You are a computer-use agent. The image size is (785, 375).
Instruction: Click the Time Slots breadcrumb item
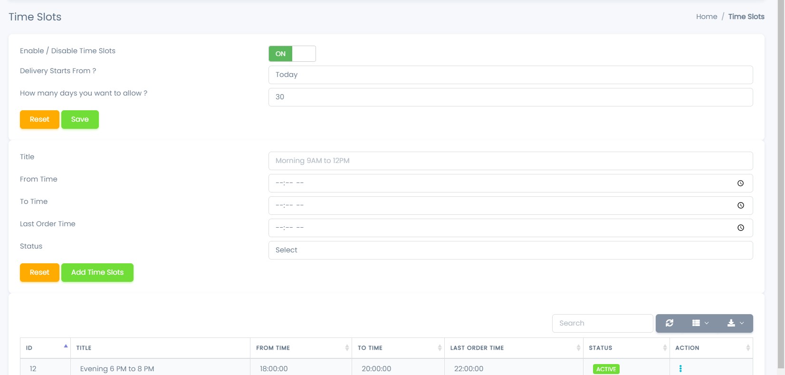point(746,17)
